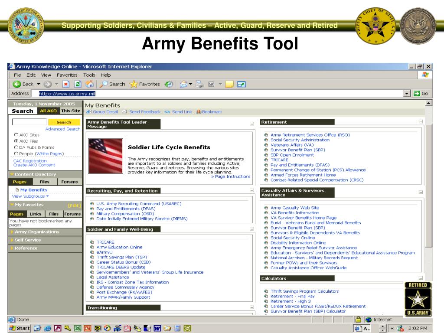Select the AKO Sites radio button

[x=16, y=135]
